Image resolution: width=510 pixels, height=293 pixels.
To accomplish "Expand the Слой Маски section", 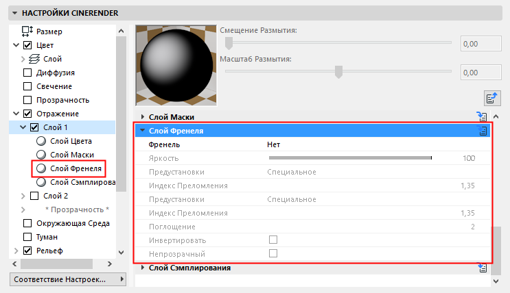I will pos(143,117).
